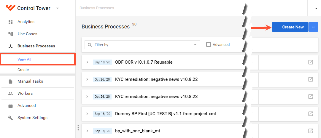The image size is (321, 138).
Task: Click the Workers people icon
Action: click(x=10, y=94)
